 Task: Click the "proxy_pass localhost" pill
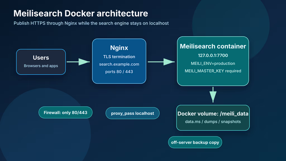(132, 113)
